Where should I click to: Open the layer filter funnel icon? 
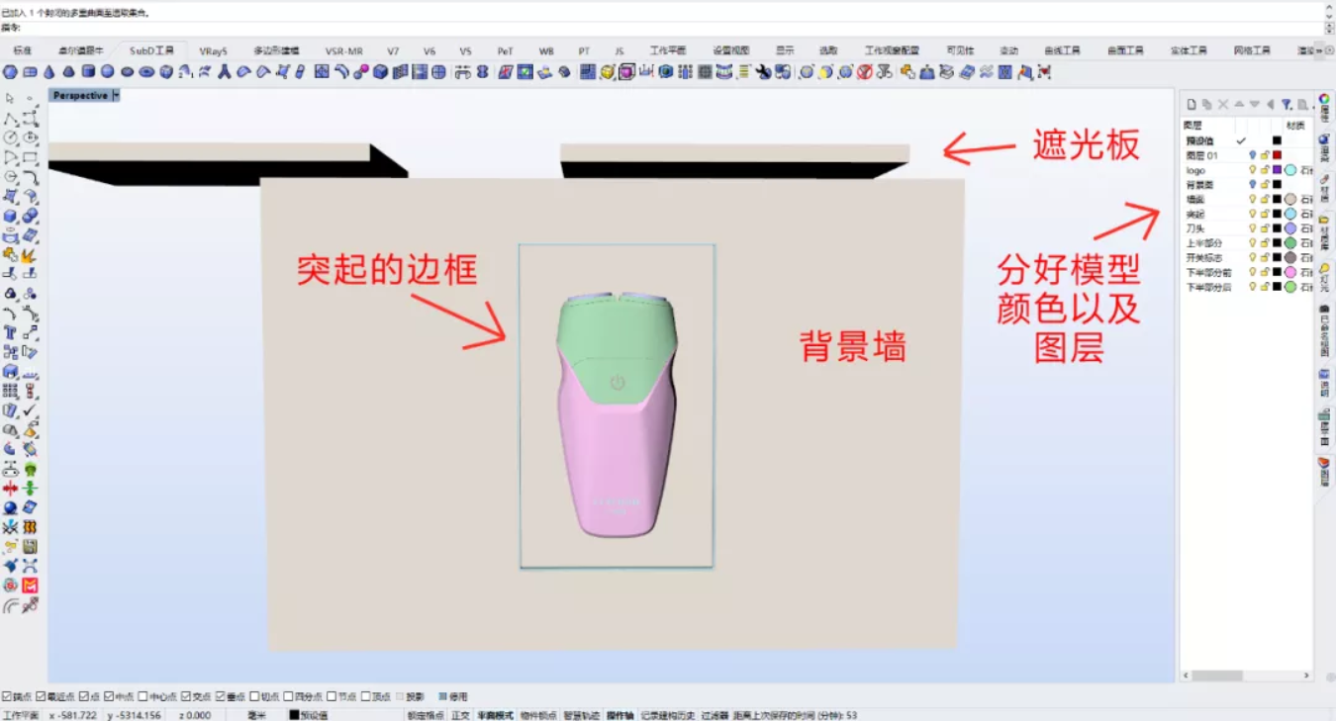[1287, 104]
